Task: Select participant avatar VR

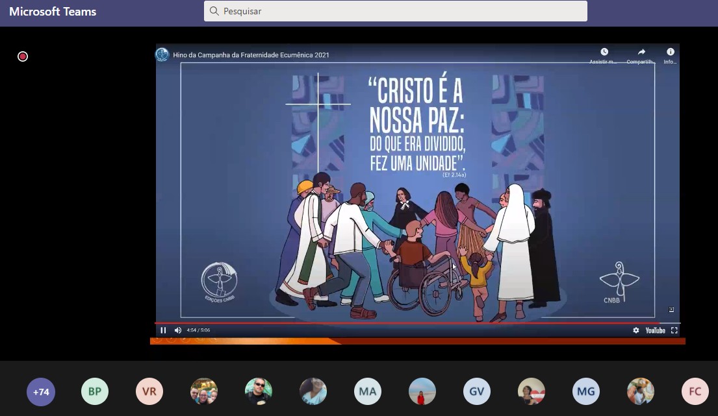Action: point(149,392)
